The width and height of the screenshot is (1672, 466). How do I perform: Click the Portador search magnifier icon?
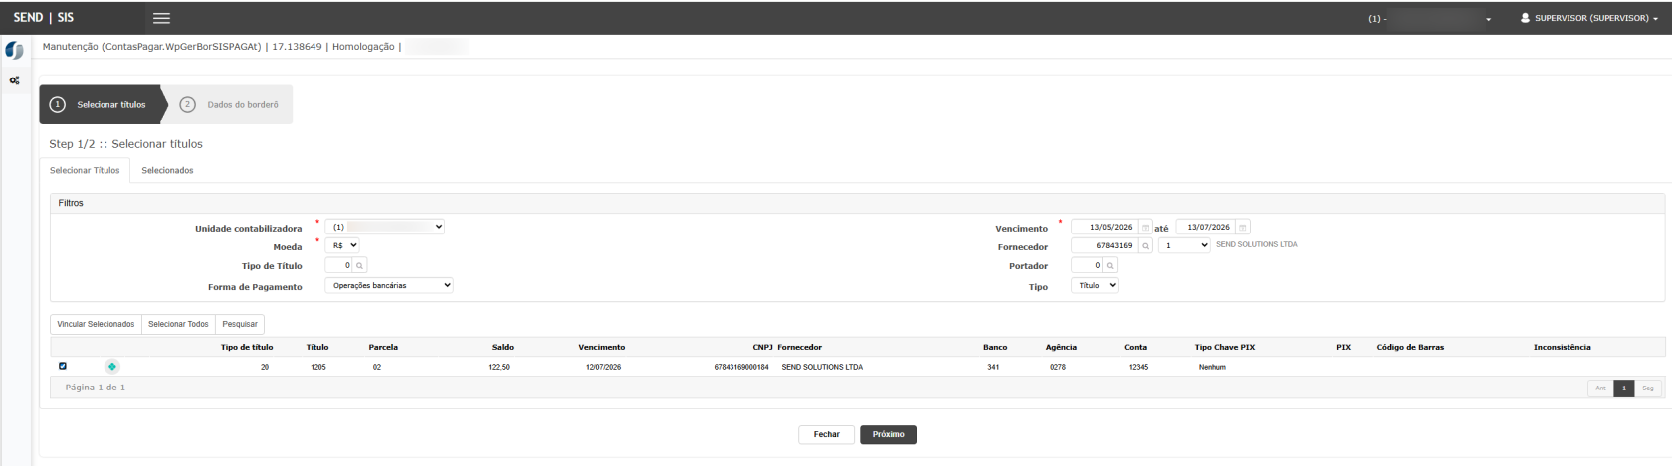[1111, 265]
